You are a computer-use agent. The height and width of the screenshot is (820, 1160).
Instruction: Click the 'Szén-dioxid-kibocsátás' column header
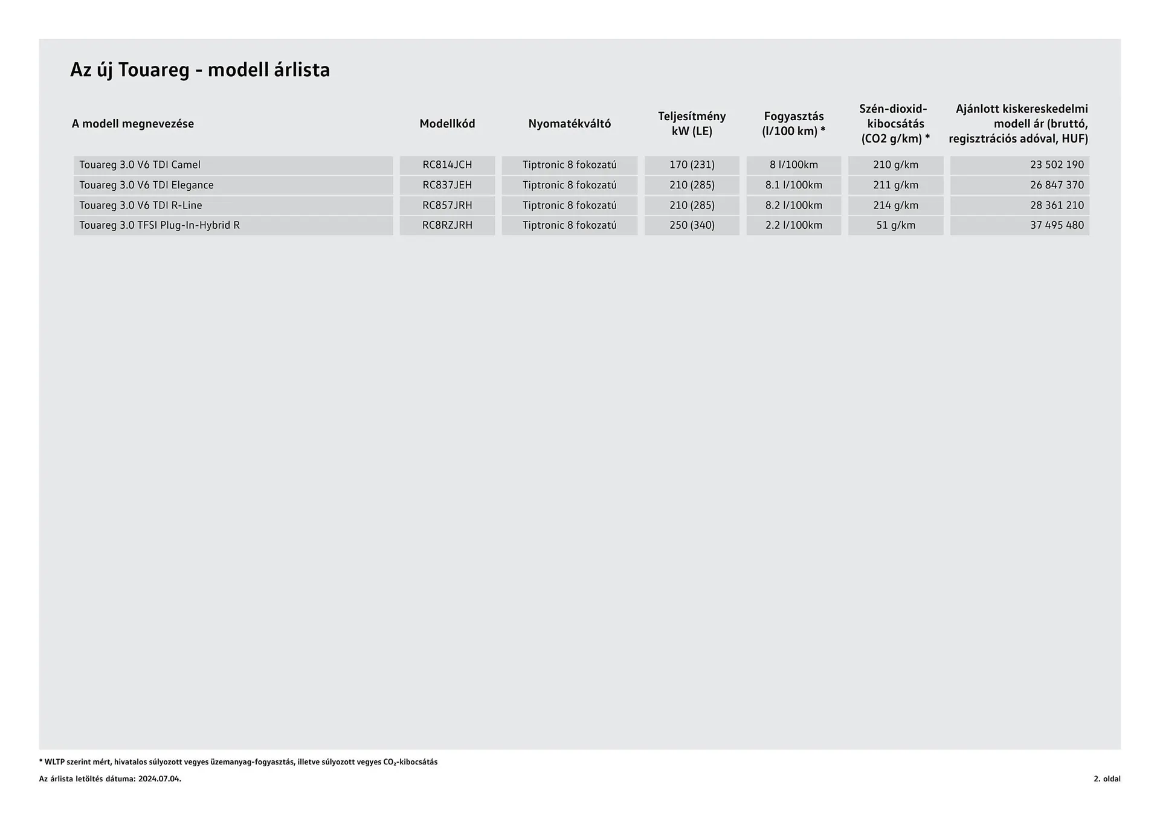[x=895, y=124]
